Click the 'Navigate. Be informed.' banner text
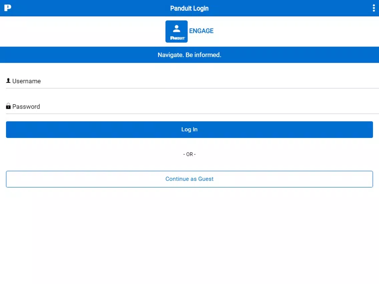This screenshot has width=379, height=284. pos(190,55)
